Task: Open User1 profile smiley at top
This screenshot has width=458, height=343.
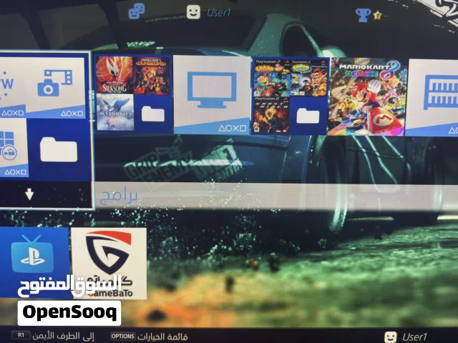Action: click(x=193, y=12)
